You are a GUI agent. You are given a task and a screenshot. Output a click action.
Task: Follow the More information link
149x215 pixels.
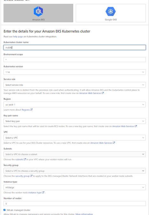pos(84,214)
